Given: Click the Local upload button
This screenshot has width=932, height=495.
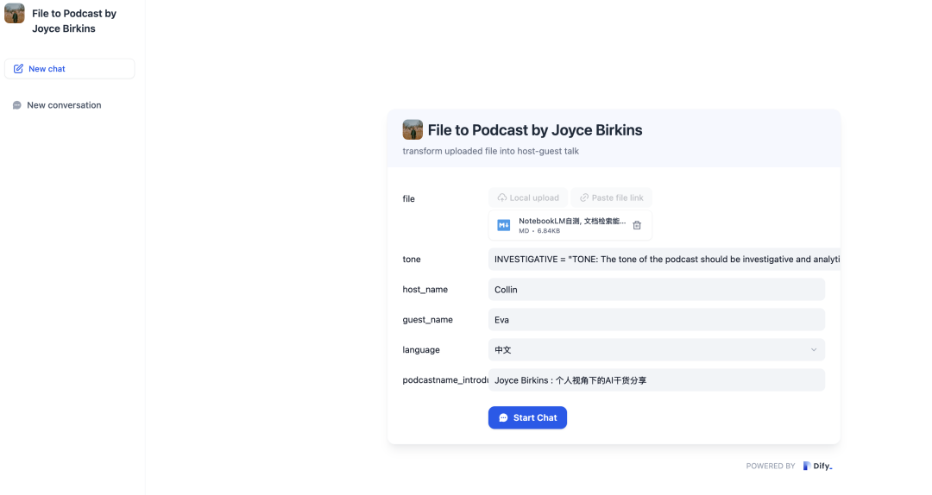Looking at the screenshot, I should coord(528,197).
